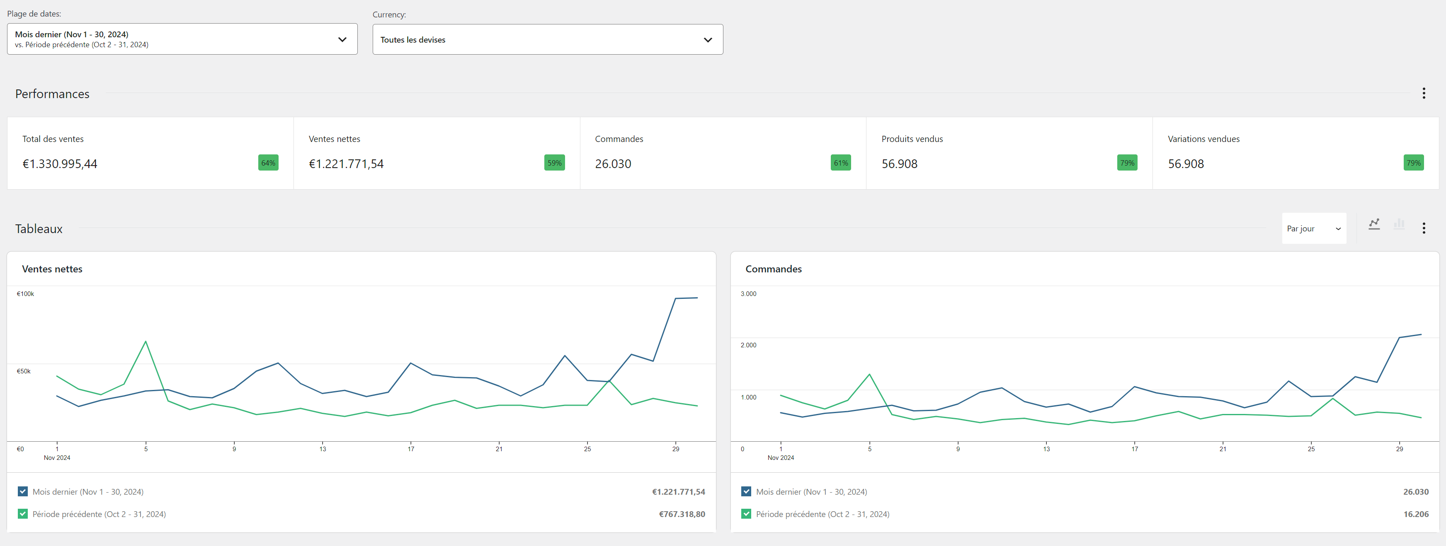Image resolution: width=1446 pixels, height=546 pixels.
Task: Click the Nov 29 peak on Ventes nettes line
Action: click(x=675, y=299)
